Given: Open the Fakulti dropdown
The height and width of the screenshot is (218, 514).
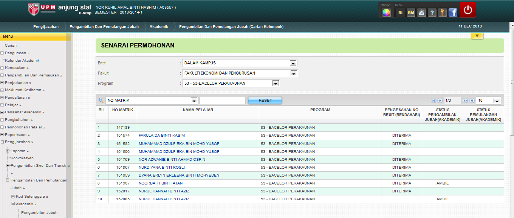Looking at the screenshot, I should (x=240, y=73).
